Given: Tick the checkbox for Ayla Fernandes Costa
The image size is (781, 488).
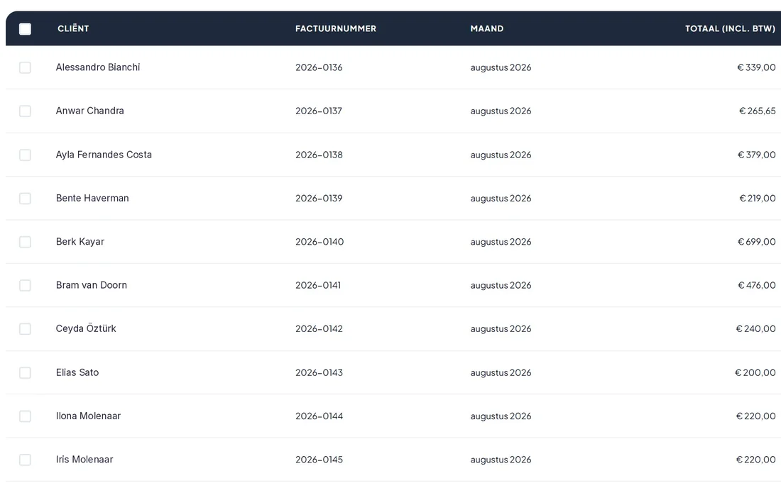Looking at the screenshot, I should point(25,155).
